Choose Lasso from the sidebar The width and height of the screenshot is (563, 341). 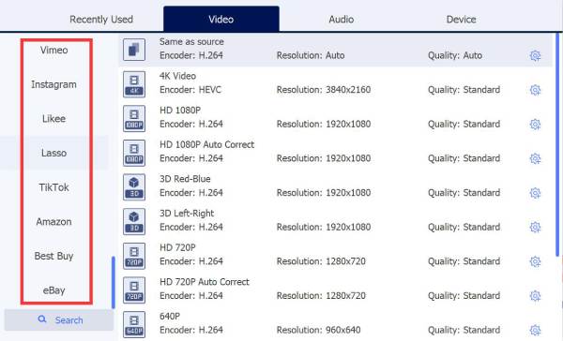coord(53,153)
